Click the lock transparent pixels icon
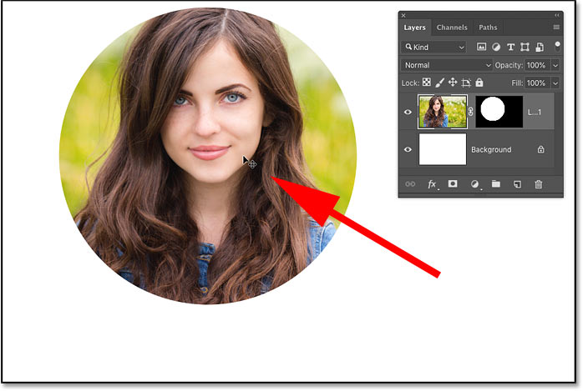Image resolution: width=583 pixels, height=391 pixels. 428,83
